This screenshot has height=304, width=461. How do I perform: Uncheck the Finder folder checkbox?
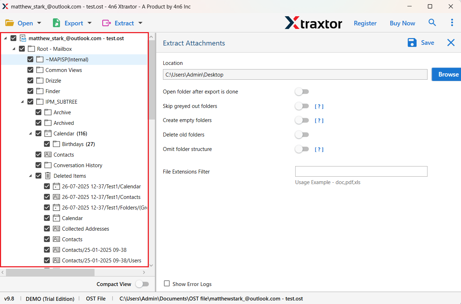click(30, 91)
